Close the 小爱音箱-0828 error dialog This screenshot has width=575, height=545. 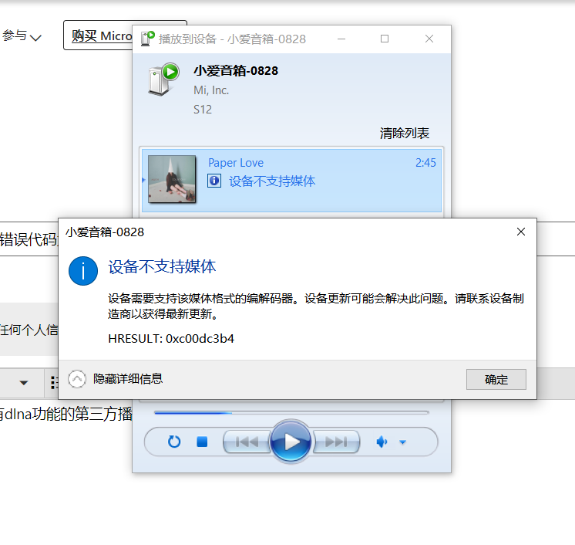pyautogui.click(x=521, y=232)
